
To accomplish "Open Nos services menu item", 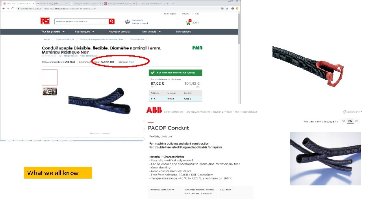I will click(x=183, y=31).
